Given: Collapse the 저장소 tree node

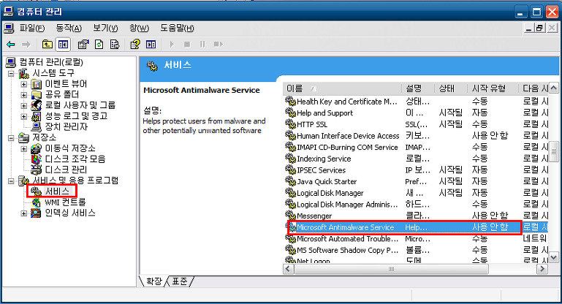Looking at the screenshot, I should [x=11, y=138].
